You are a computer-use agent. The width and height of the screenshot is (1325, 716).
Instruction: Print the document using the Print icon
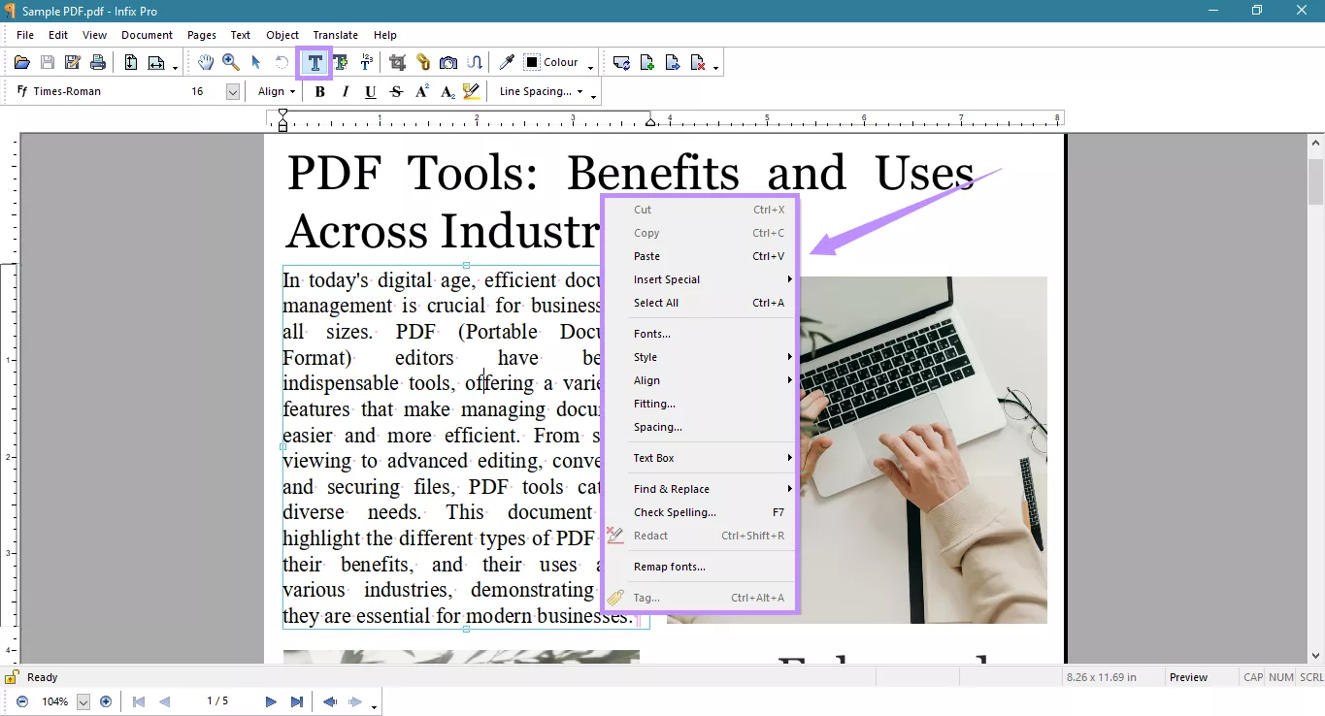point(97,62)
